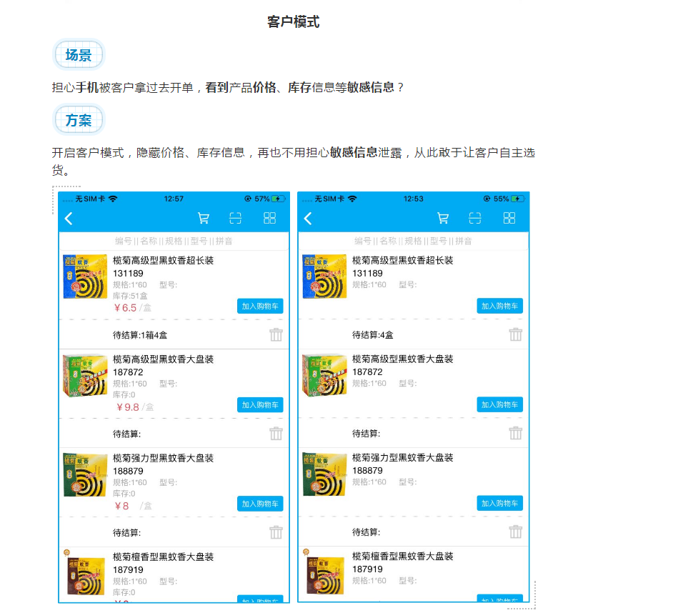Image resolution: width=698 pixels, height=613 pixels.
Task: Delete pending item 1箱4盒 with trash icon
Action: point(276,334)
